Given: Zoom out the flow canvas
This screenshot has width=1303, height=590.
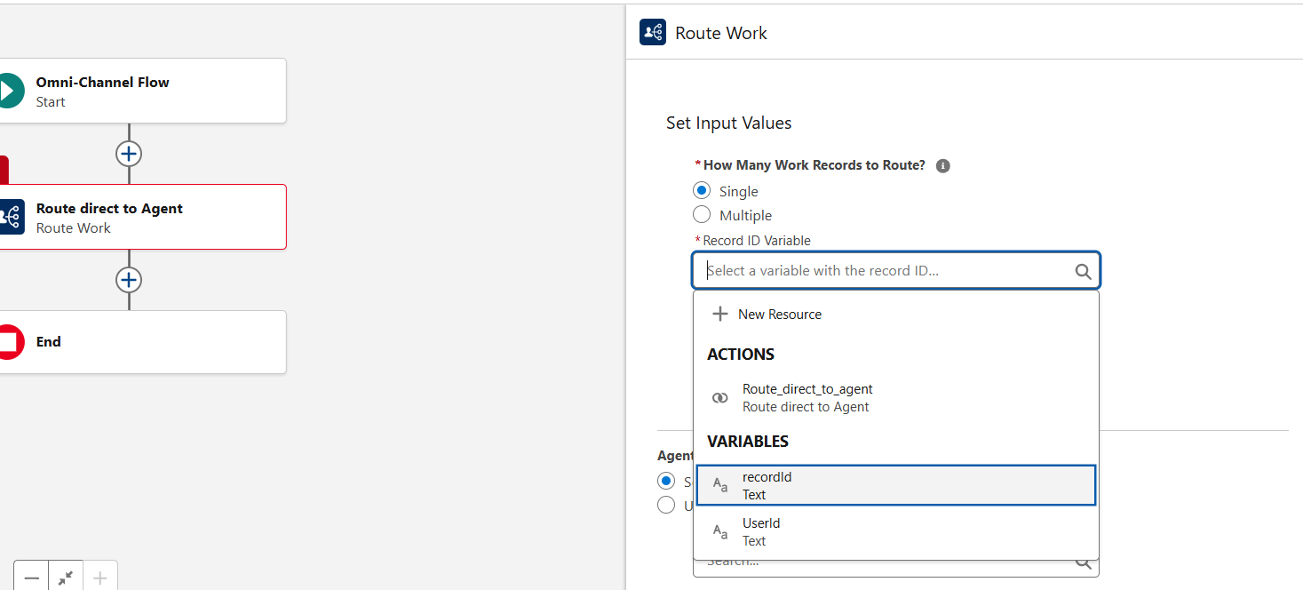Looking at the screenshot, I should pyautogui.click(x=31, y=578).
